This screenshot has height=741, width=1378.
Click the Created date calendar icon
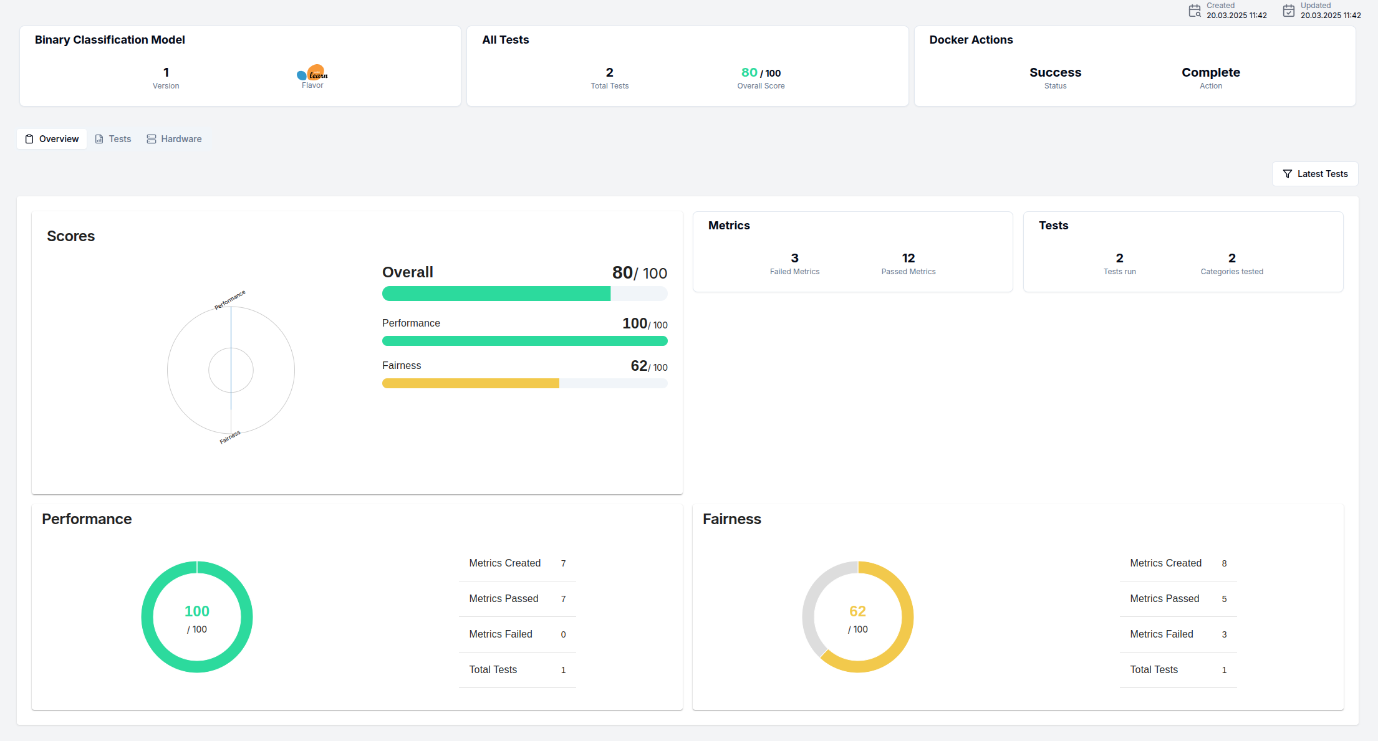point(1194,11)
